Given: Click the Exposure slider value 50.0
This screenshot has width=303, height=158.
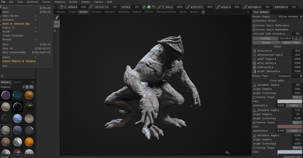Looking at the screenshot, I should (x=297, y=51).
